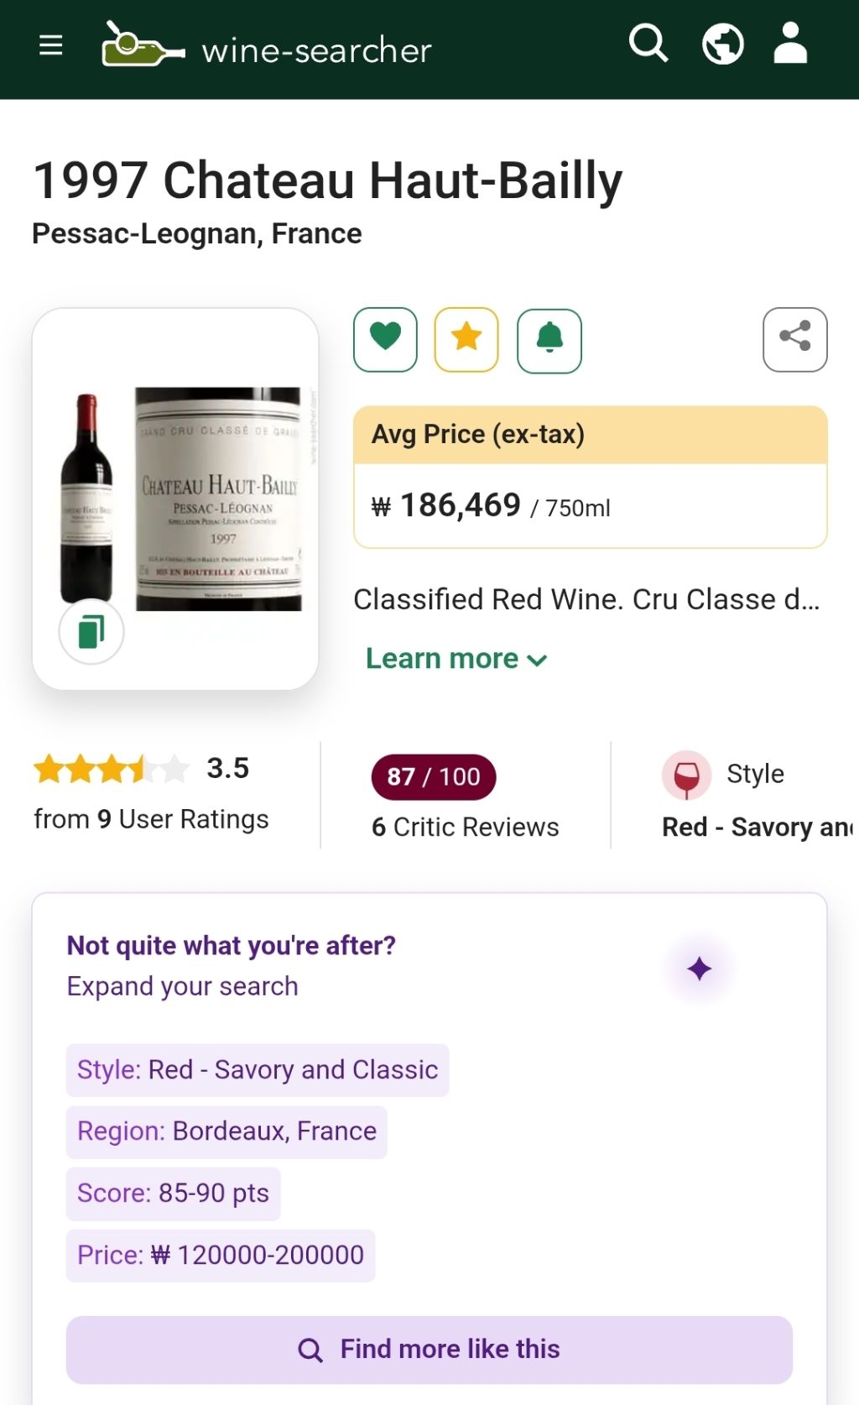The height and width of the screenshot is (1405, 859).
Task: Toggle the heart favorite button
Action: [386, 339]
